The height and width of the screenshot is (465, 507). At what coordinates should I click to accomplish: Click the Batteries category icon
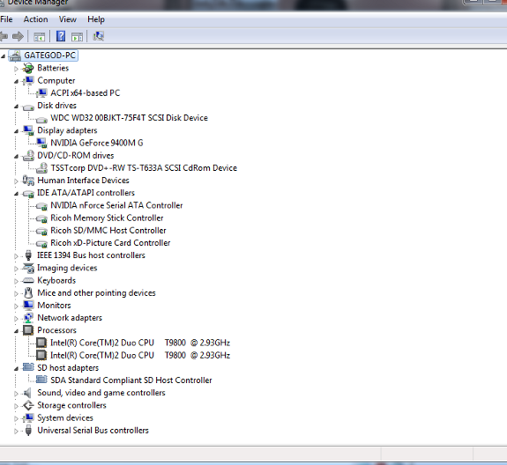pyautogui.click(x=28, y=68)
